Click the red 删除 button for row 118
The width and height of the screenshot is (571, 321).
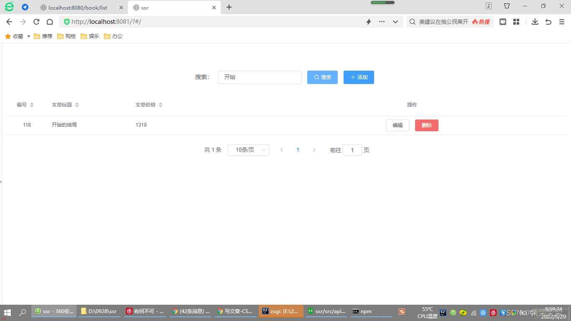(x=427, y=125)
